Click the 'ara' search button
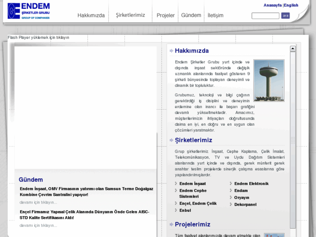The image size is (316, 237). [x=286, y=16]
